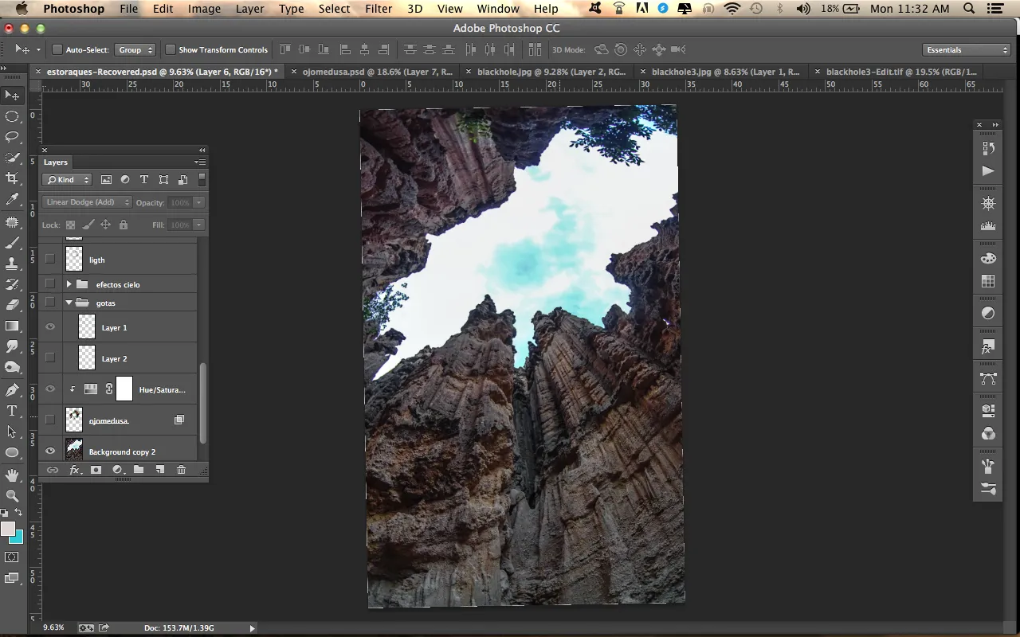
Task: Open the Actions panel play icon
Action: tap(988, 170)
